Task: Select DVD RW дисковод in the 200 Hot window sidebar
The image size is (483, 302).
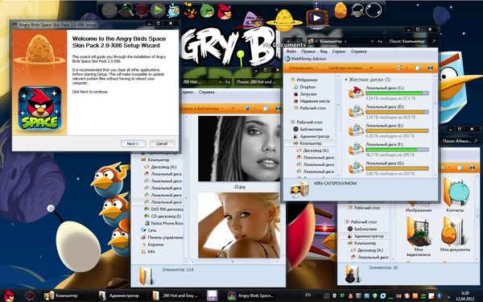Action: pyautogui.click(x=163, y=209)
